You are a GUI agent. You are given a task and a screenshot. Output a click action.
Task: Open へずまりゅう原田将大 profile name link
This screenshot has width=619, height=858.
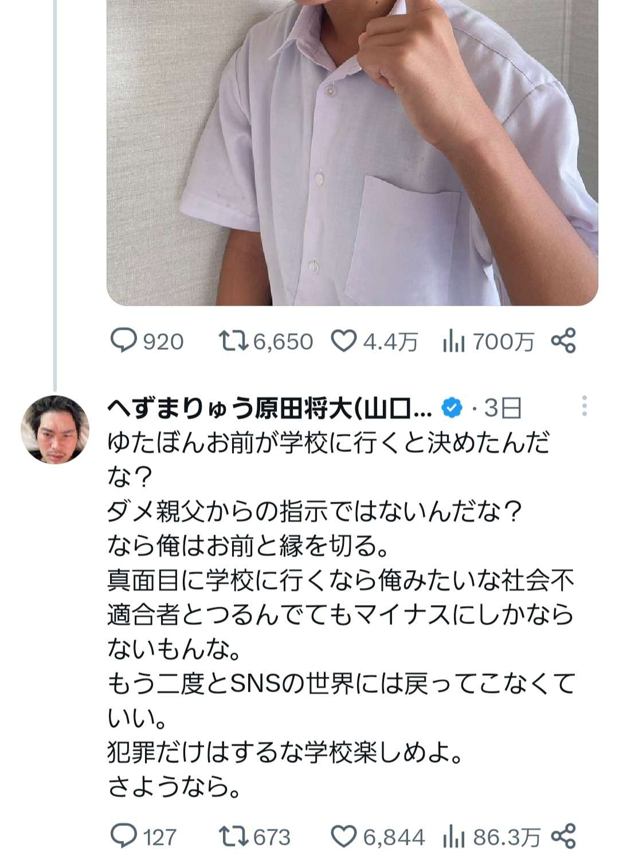pyautogui.click(x=268, y=408)
